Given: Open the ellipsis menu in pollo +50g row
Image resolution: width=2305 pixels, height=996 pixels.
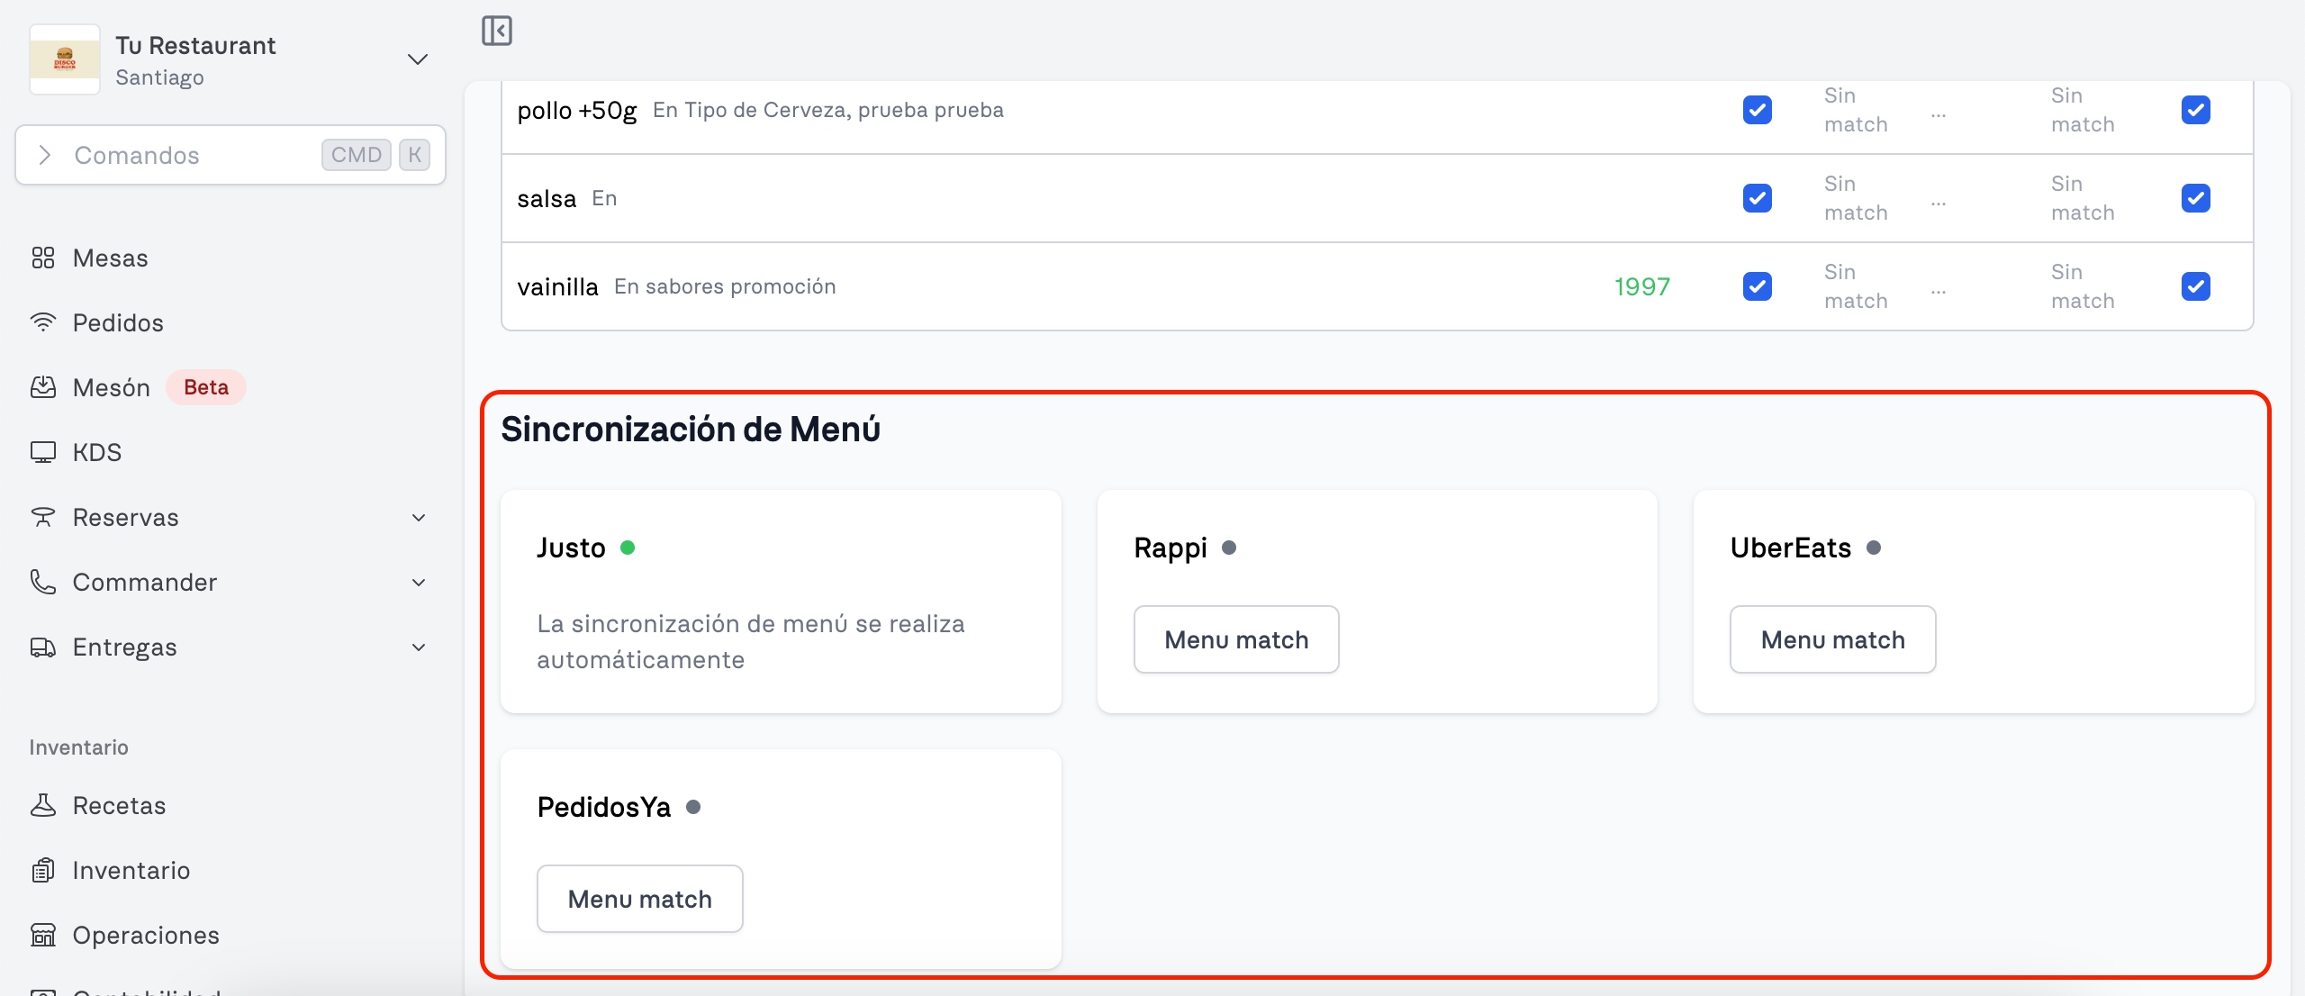Looking at the screenshot, I should coord(1939,115).
